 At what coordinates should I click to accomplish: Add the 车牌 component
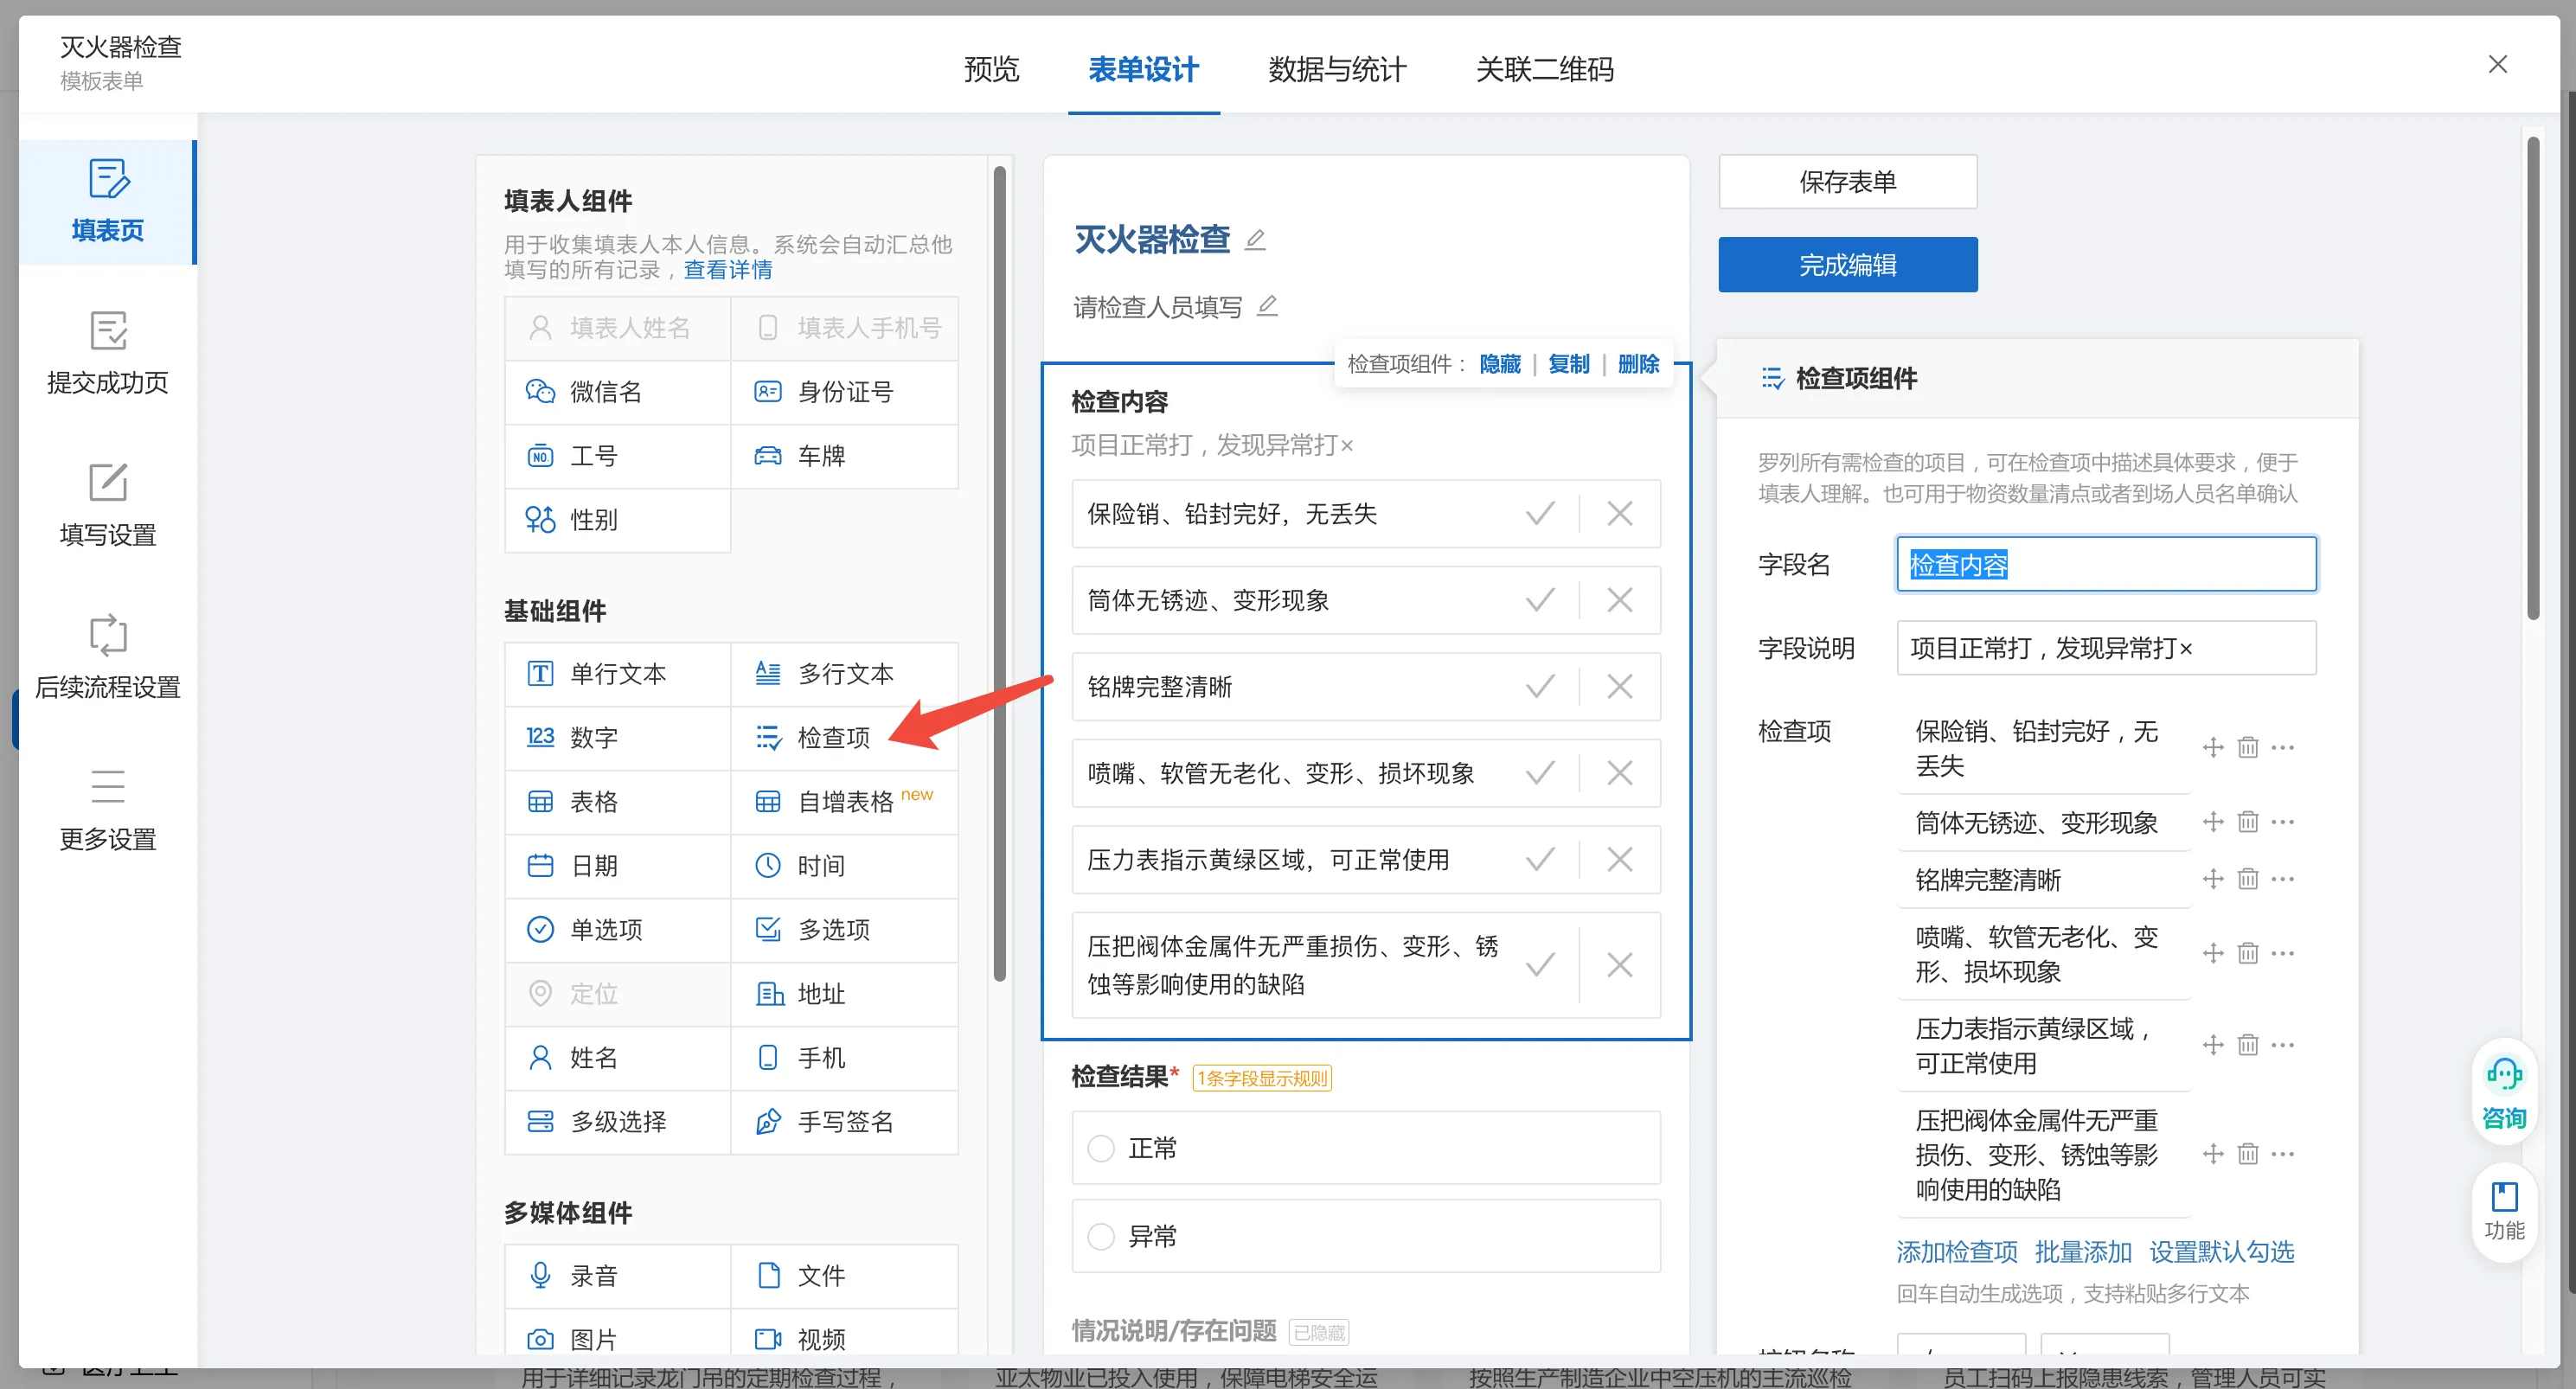845,456
